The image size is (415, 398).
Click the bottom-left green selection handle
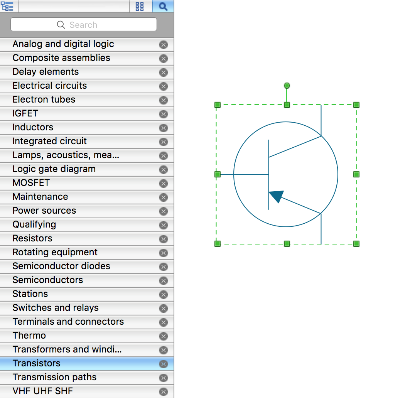(x=218, y=244)
